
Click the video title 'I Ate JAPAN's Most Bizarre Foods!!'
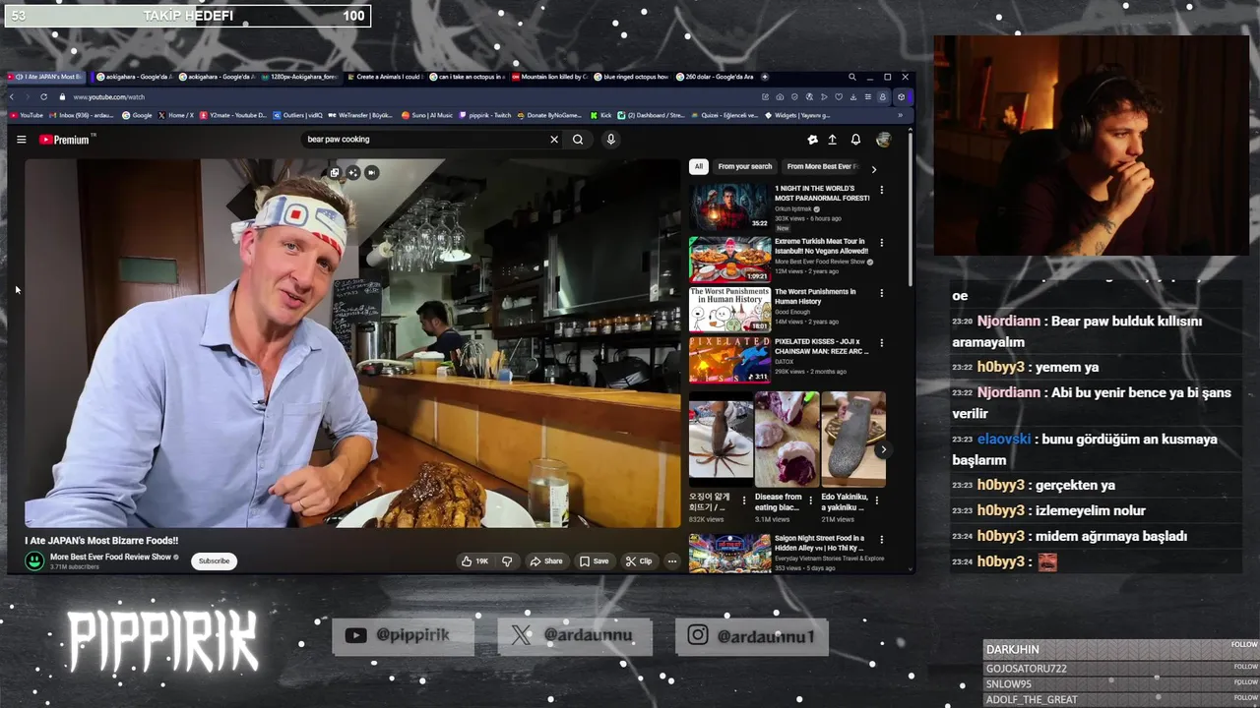pos(101,541)
